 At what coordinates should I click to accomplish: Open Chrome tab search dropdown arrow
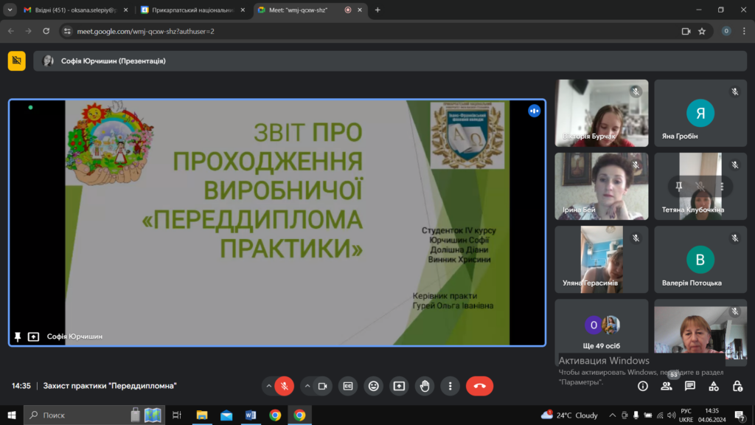[10, 10]
